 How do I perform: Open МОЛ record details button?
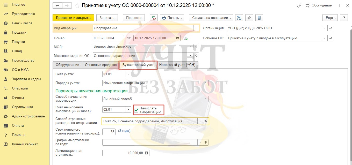click(x=196, y=47)
